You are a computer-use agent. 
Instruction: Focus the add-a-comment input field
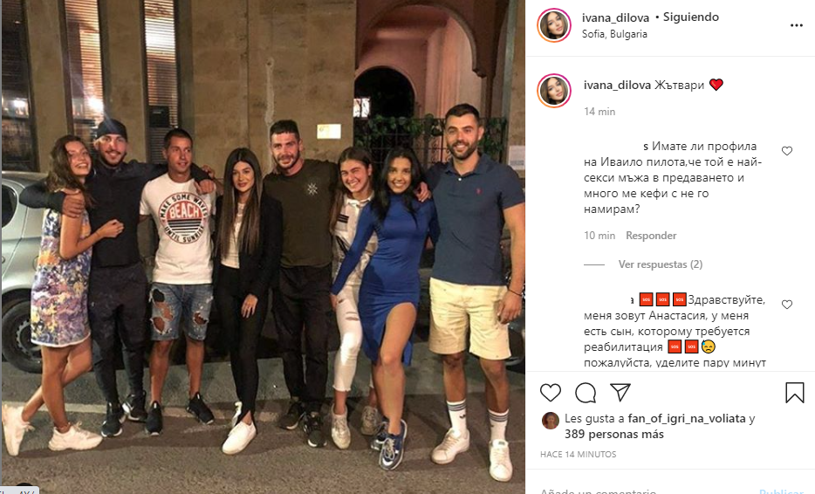pyautogui.click(x=645, y=490)
